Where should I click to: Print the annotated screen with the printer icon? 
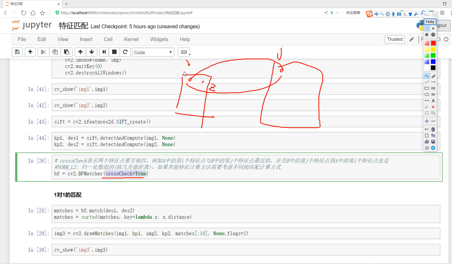pos(427,142)
